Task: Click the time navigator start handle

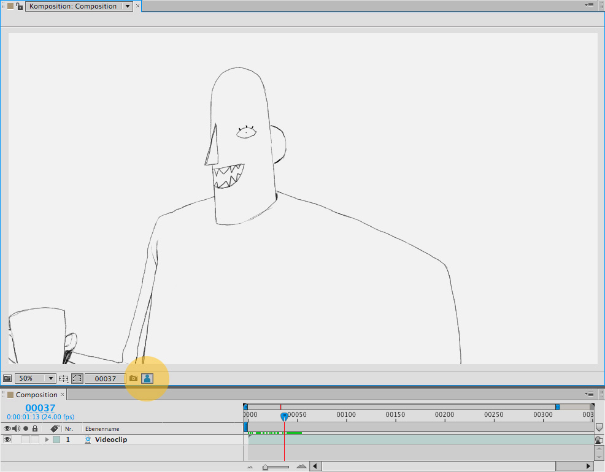Action: coord(245,407)
